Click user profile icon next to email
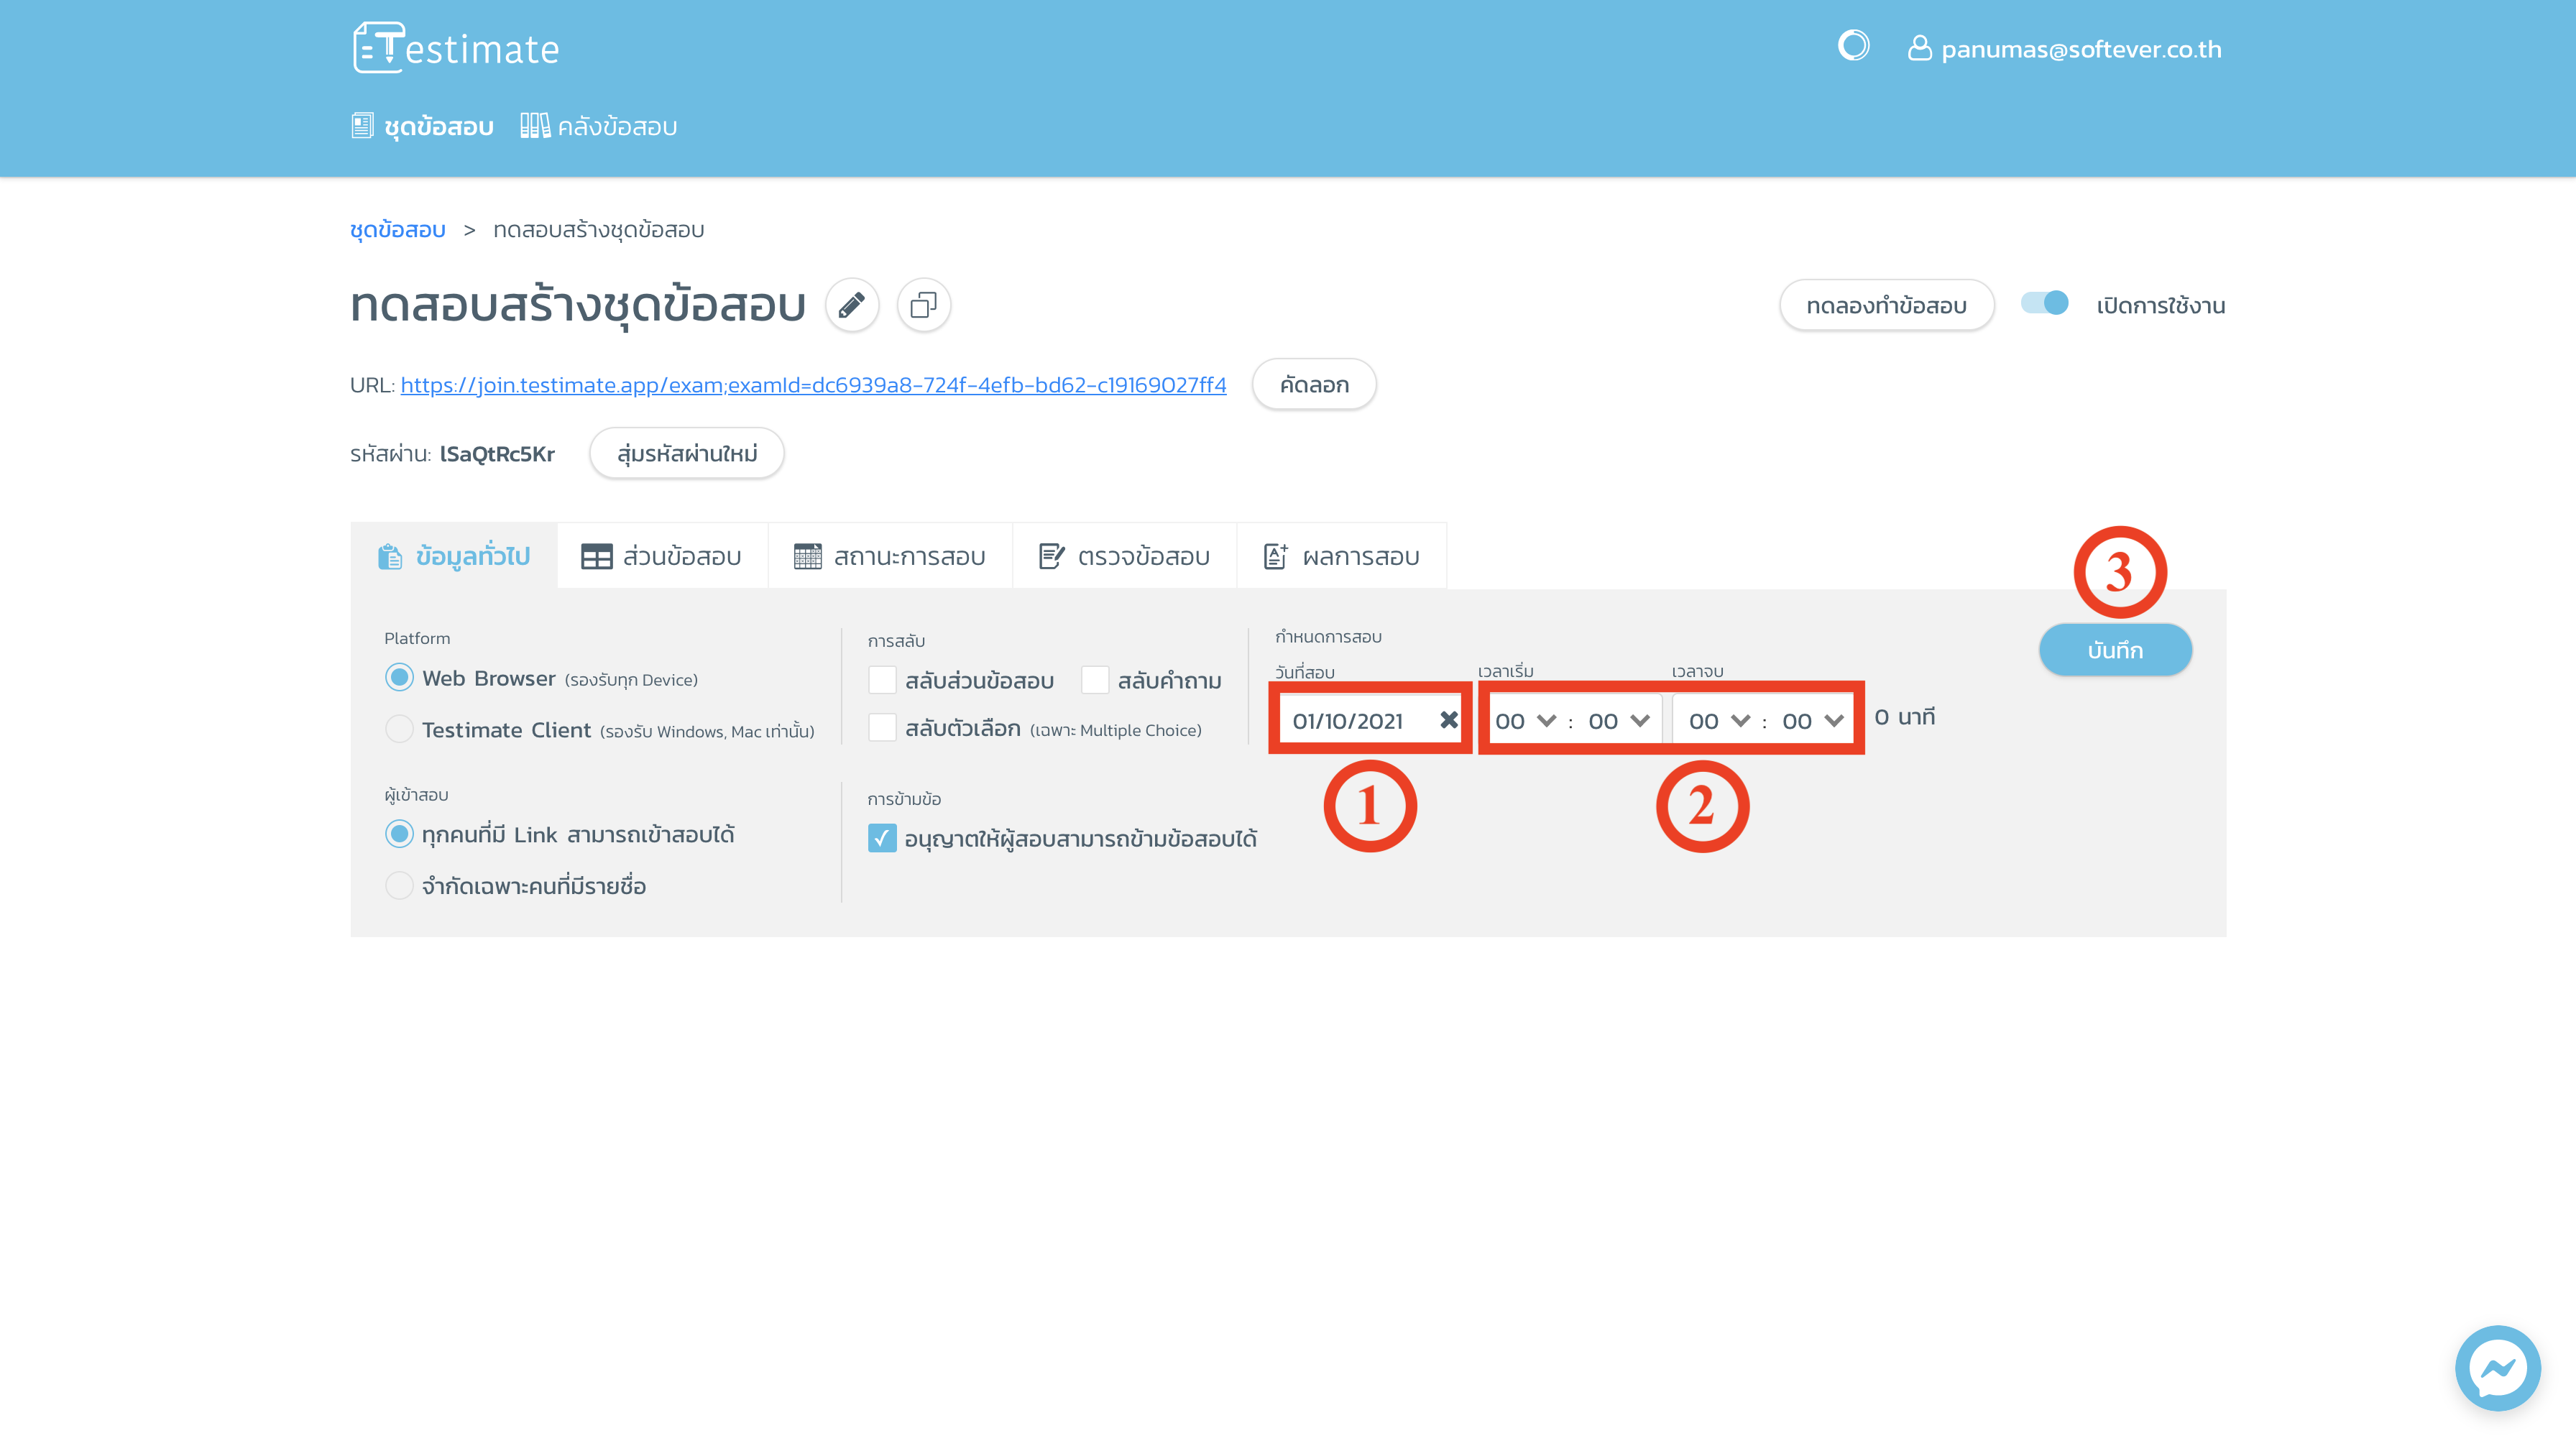The height and width of the screenshot is (1446, 2576). pos(1919,48)
